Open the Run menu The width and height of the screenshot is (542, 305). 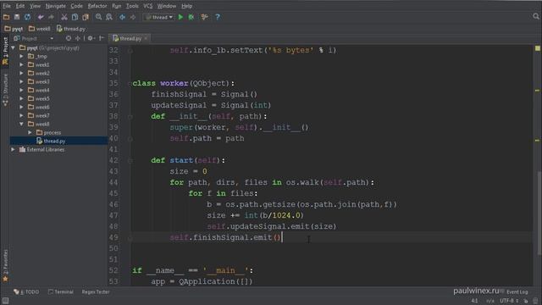(x=117, y=6)
